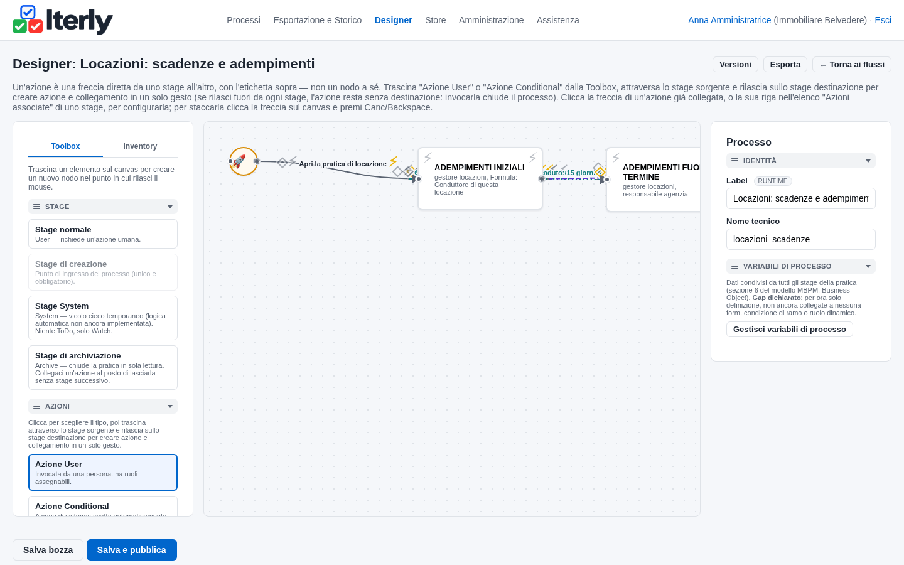Image resolution: width=904 pixels, height=565 pixels.
Task: Open the Designer navigation item
Action: pyautogui.click(x=394, y=20)
